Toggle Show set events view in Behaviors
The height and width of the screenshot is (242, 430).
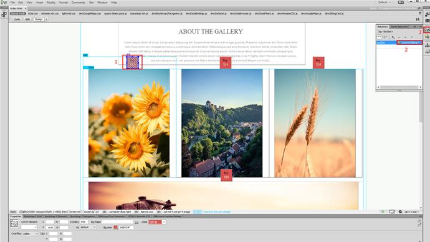click(x=379, y=37)
